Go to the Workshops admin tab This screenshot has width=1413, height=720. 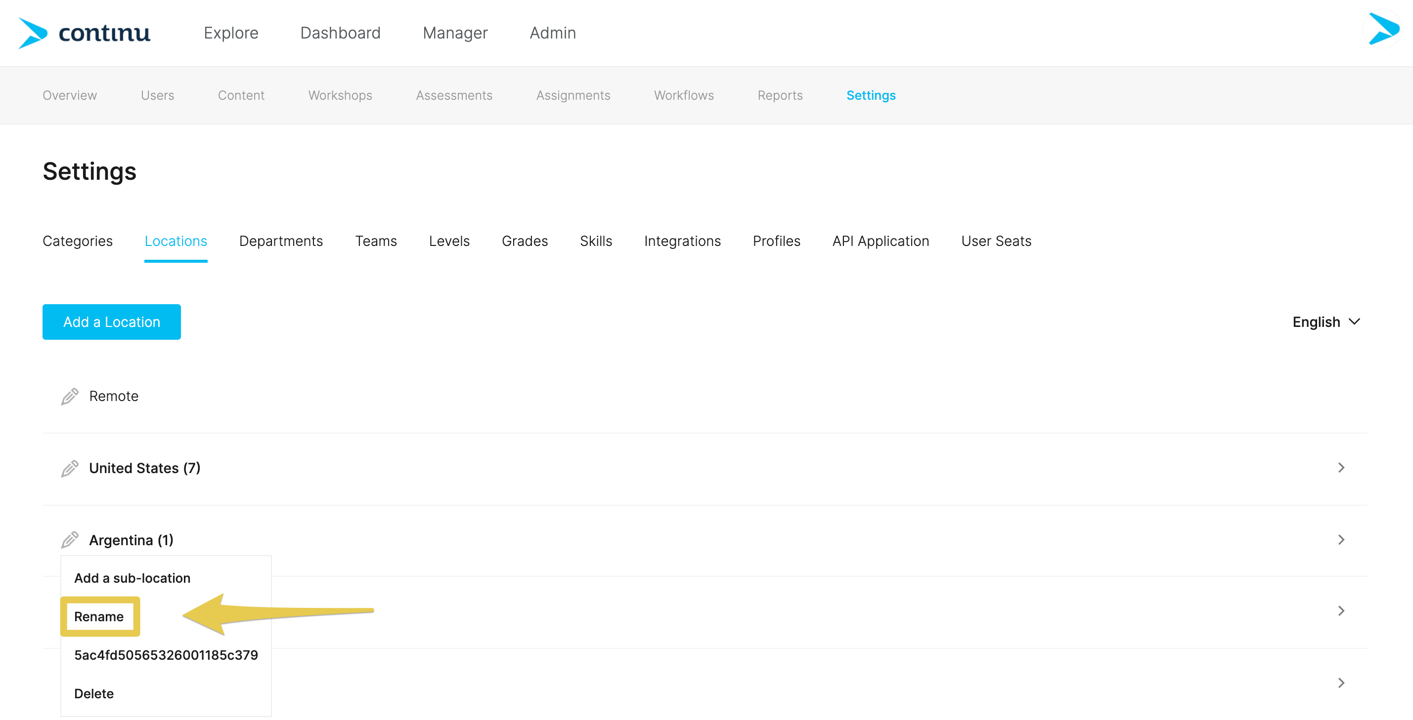(x=340, y=95)
